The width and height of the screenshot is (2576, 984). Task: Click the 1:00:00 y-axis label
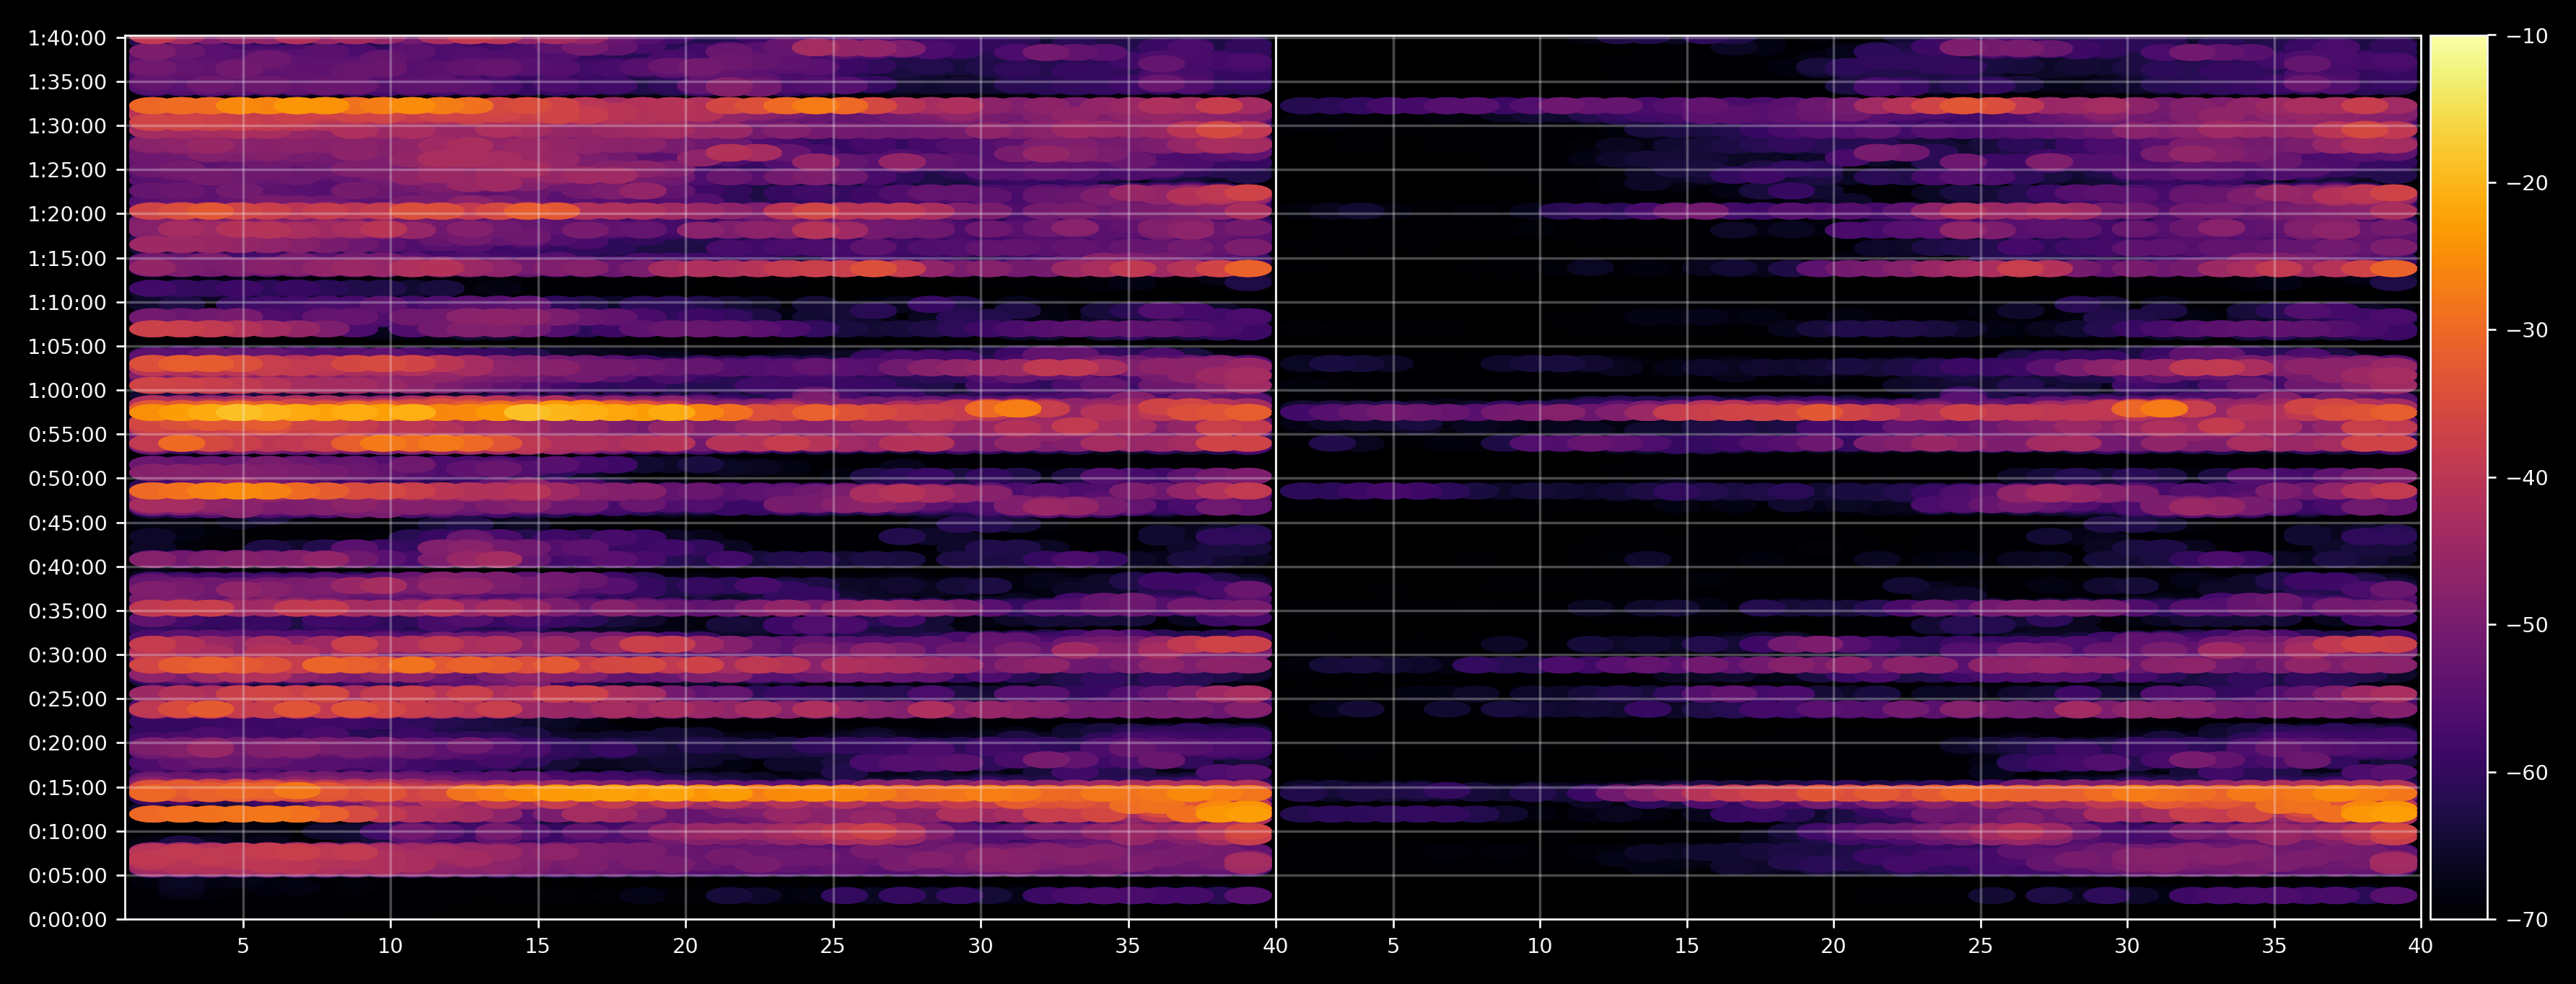tap(67, 391)
